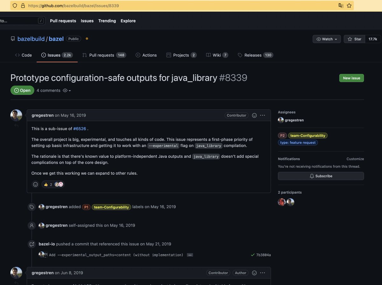
Task: Click the 17.7k stargazers count
Action: click(373, 39)
